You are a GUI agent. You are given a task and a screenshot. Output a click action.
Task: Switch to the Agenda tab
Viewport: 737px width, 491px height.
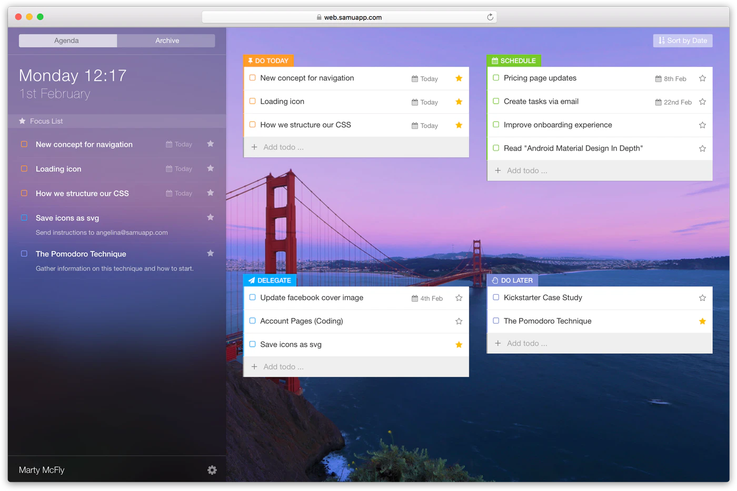tap(68, 41)
